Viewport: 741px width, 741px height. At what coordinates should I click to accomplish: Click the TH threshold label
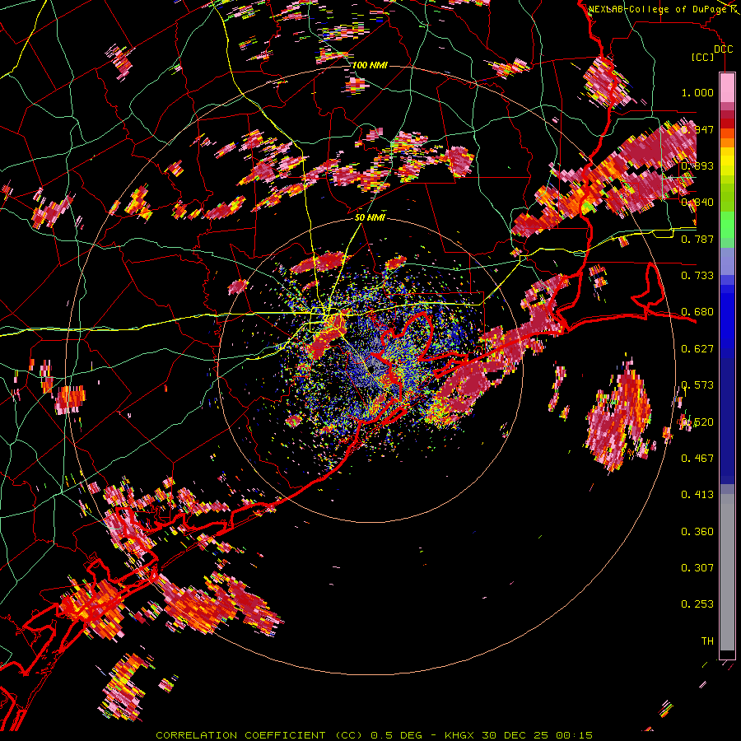[707, 641]
